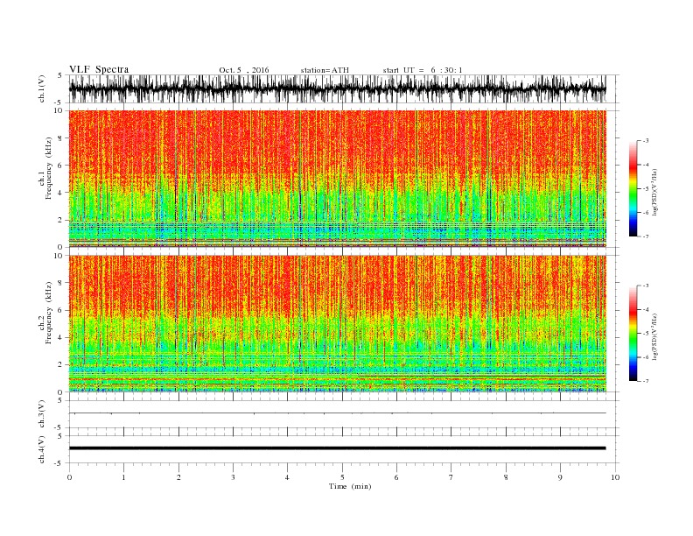This screenshot has width=693, height=536.
Task: Click the "VLF Spectra" plot title
Action: point(99,69)
